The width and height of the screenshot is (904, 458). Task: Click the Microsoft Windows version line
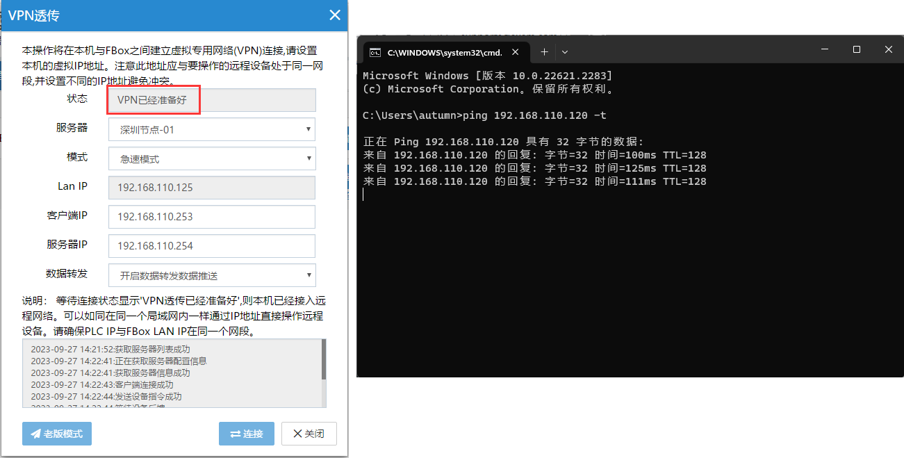pyautogui.click(x=487, y=75)
